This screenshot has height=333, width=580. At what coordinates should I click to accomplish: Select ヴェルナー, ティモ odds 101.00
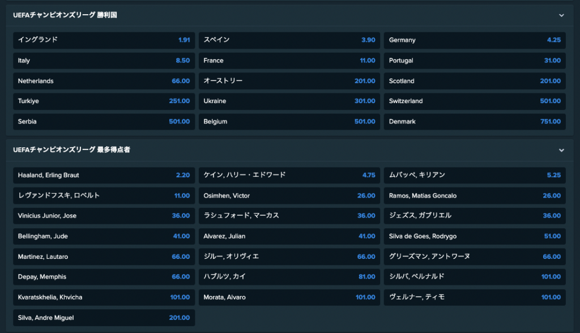click(475, 297)
